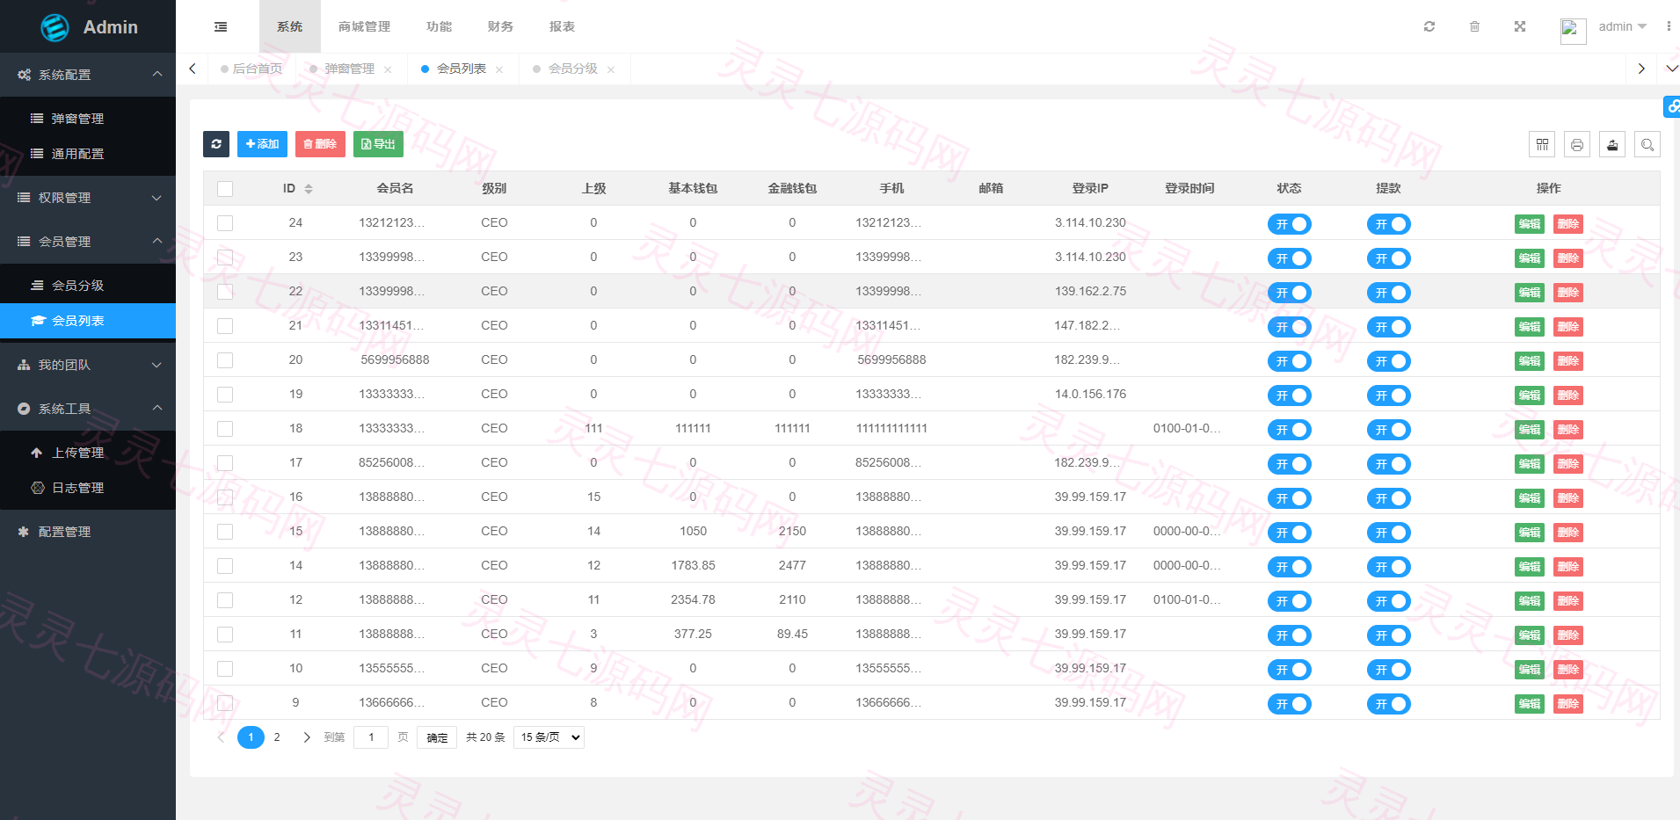The image size is (1680, 820).
Task: Check the select-all checkbox in the table header
Action: 225,189
